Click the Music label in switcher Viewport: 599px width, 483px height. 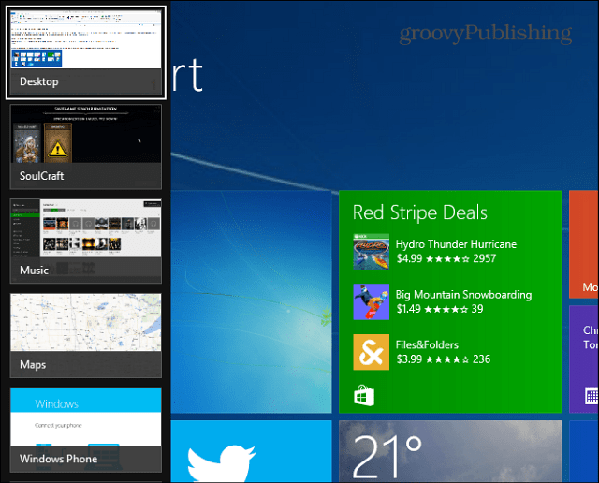click(34, 271)
